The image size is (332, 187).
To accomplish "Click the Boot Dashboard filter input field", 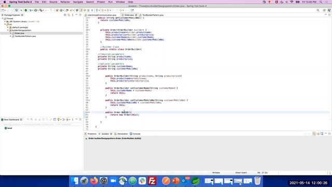I will click(41, 125).
